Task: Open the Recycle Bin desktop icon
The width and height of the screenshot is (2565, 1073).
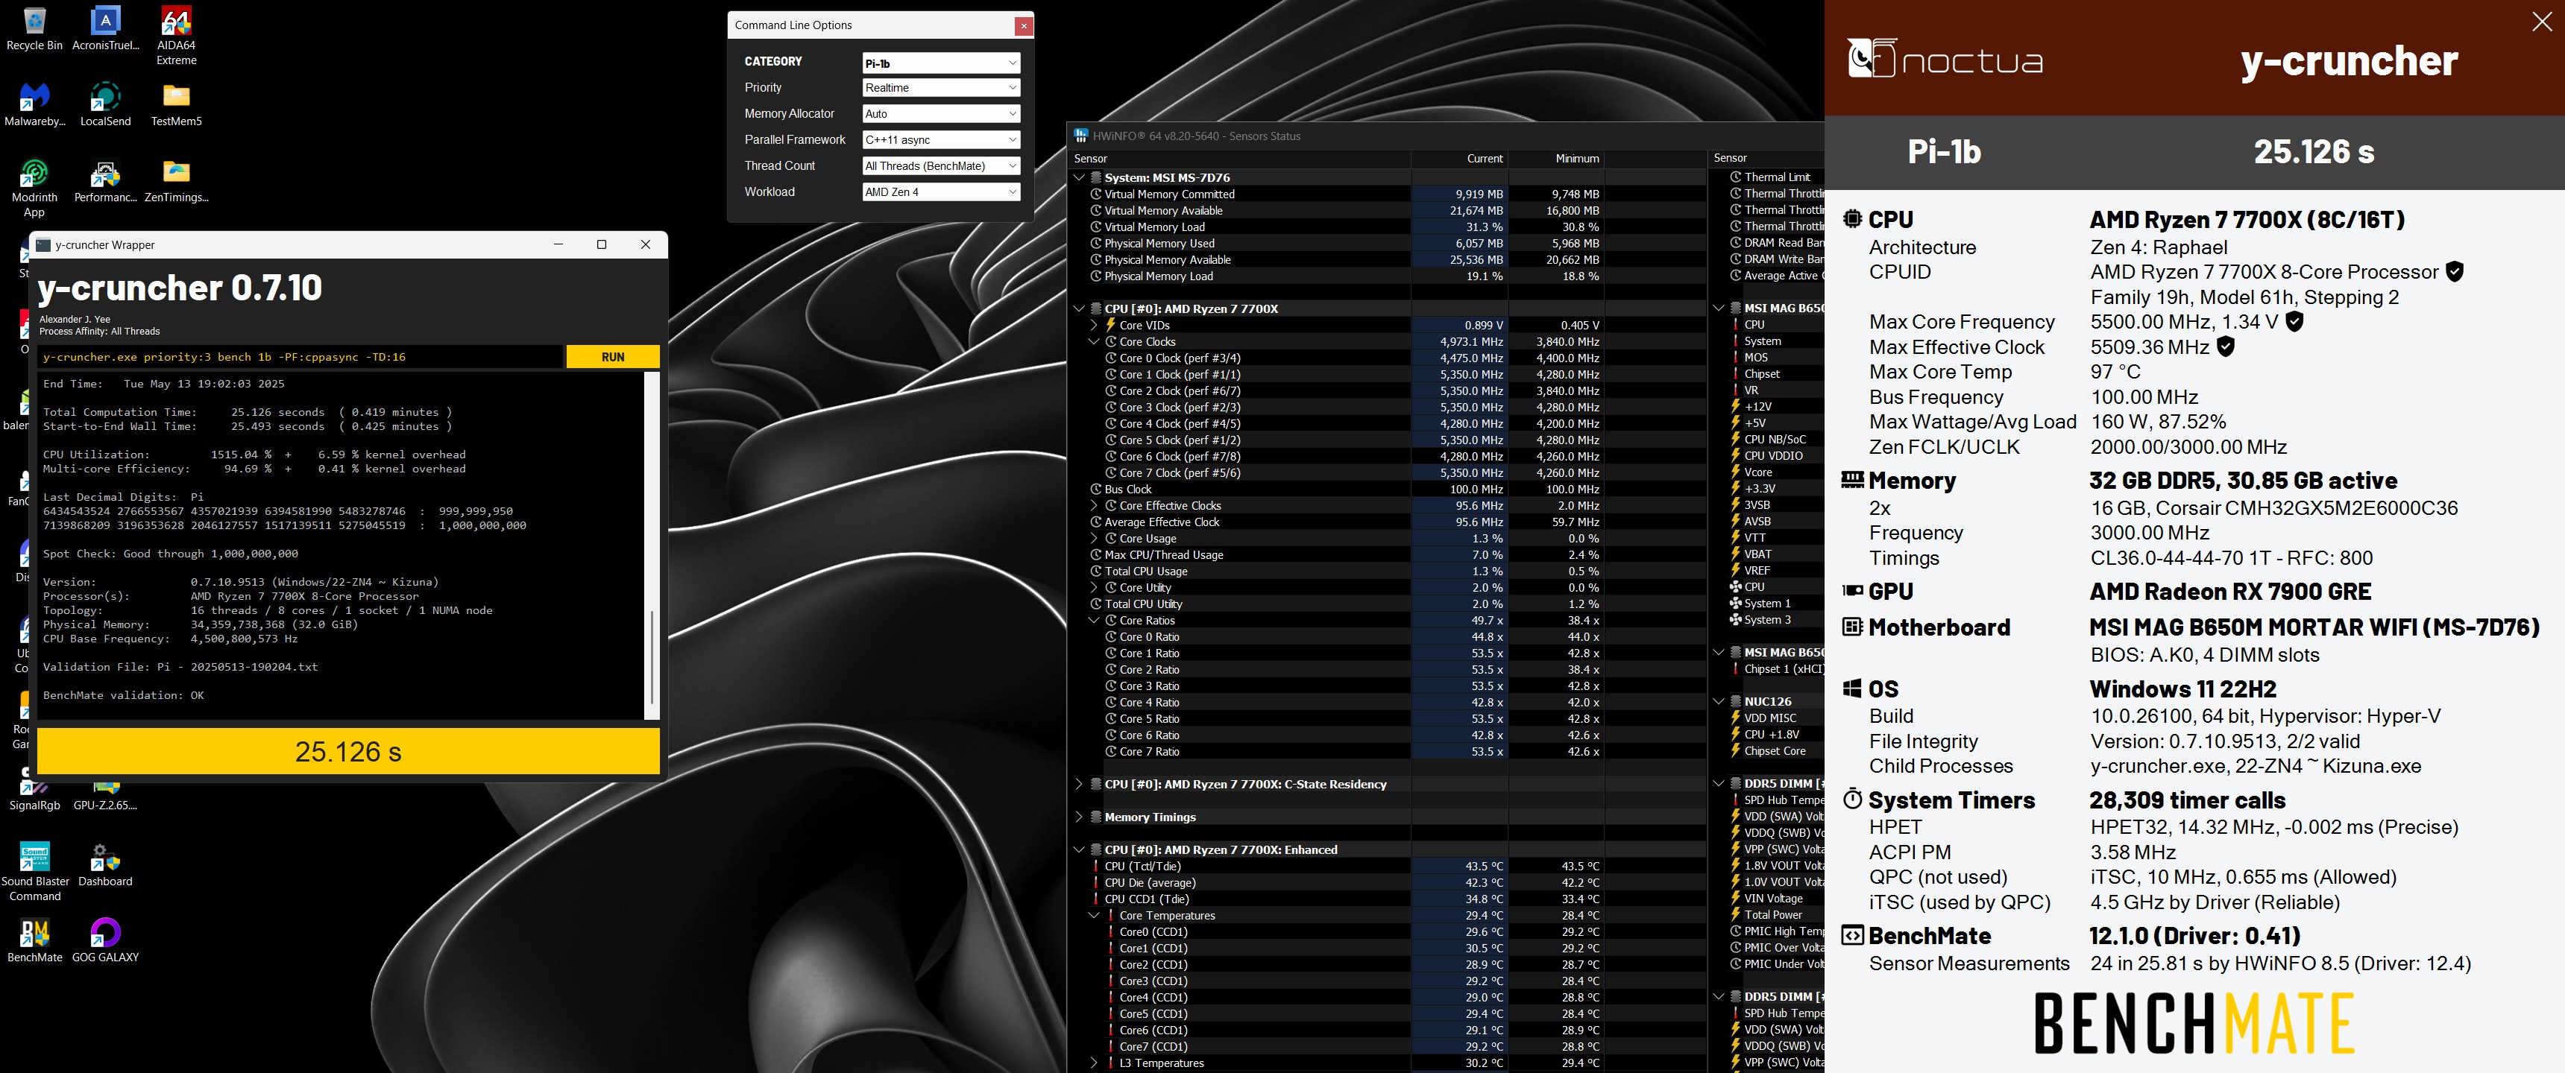Action: tap(34, 29)
